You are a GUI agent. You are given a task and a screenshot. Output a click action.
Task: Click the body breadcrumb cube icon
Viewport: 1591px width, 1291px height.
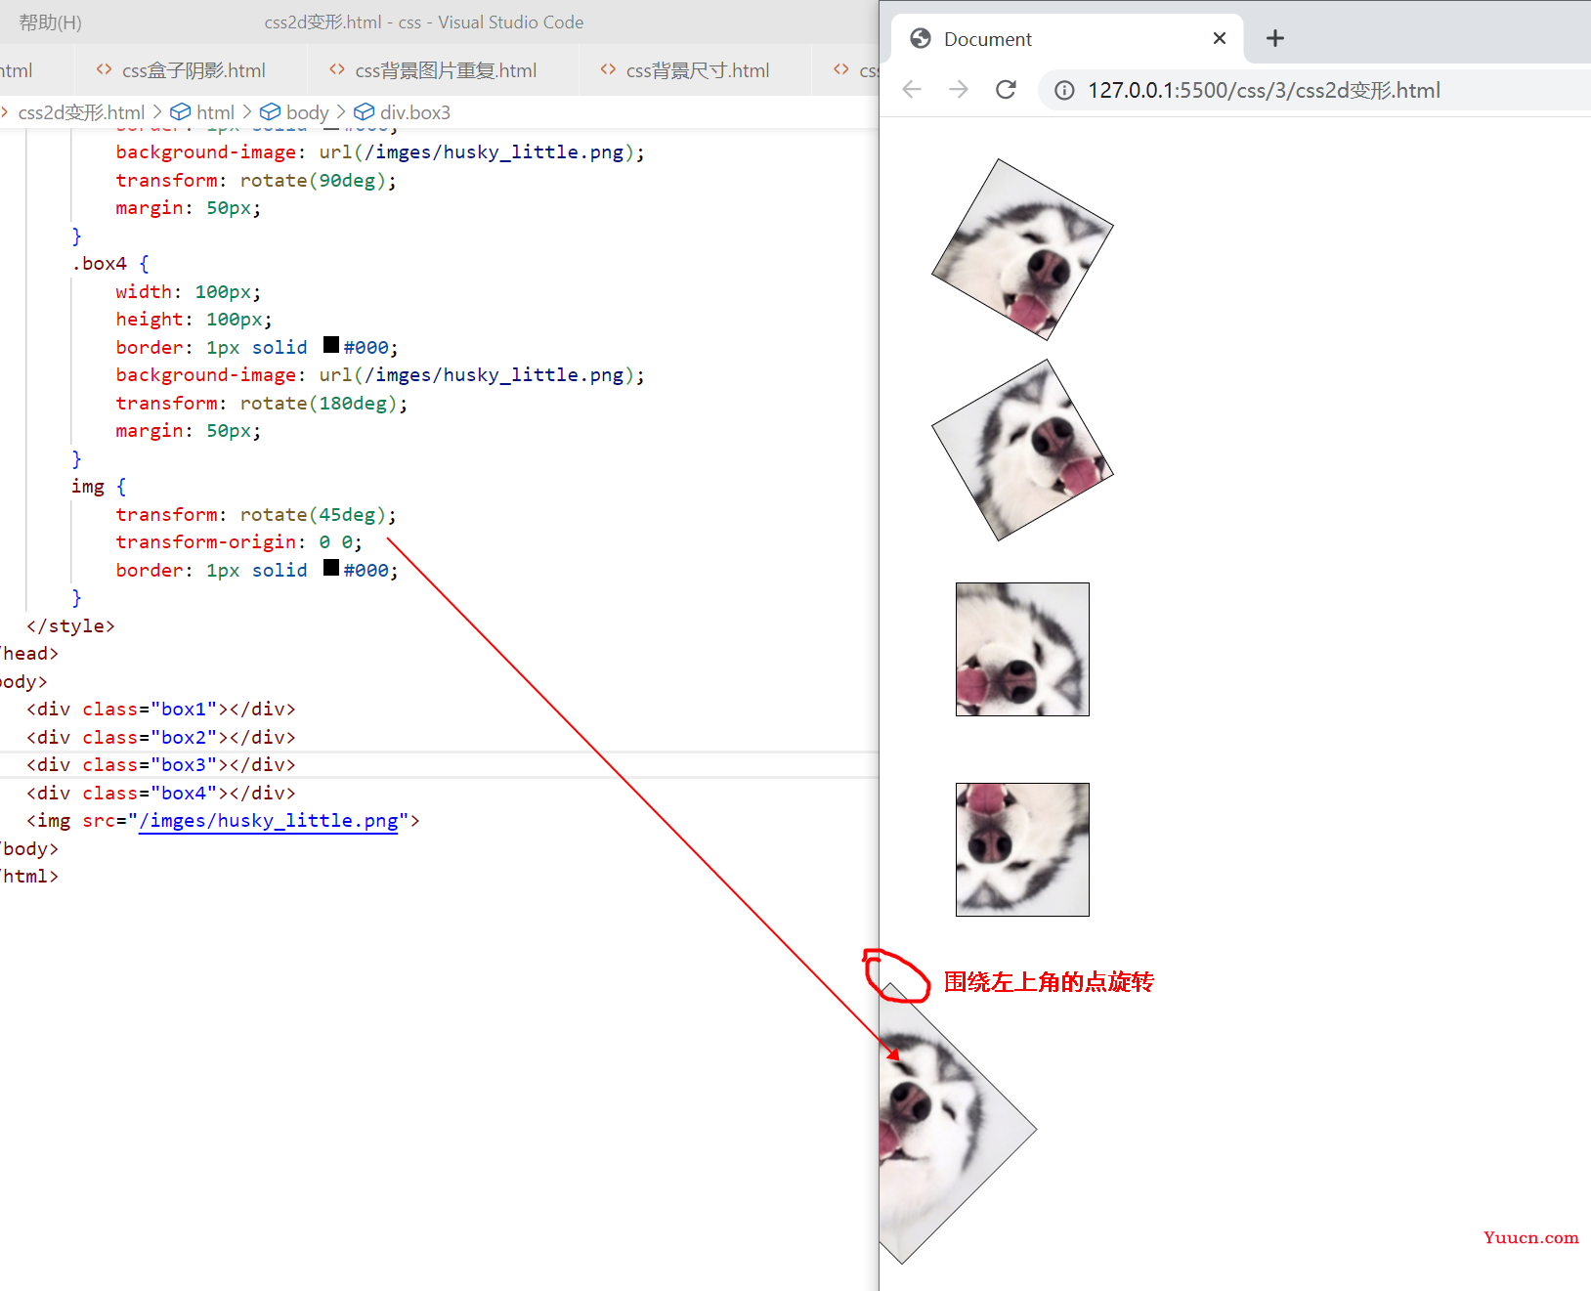(x=271, y=112)
